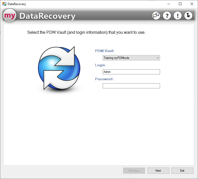Close the DataRecovery window
The image size is (198, 179).
coord(192,4)
